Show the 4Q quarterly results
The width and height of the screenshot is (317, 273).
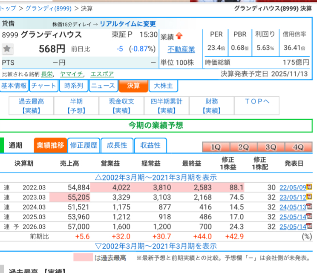click(298, 147)
